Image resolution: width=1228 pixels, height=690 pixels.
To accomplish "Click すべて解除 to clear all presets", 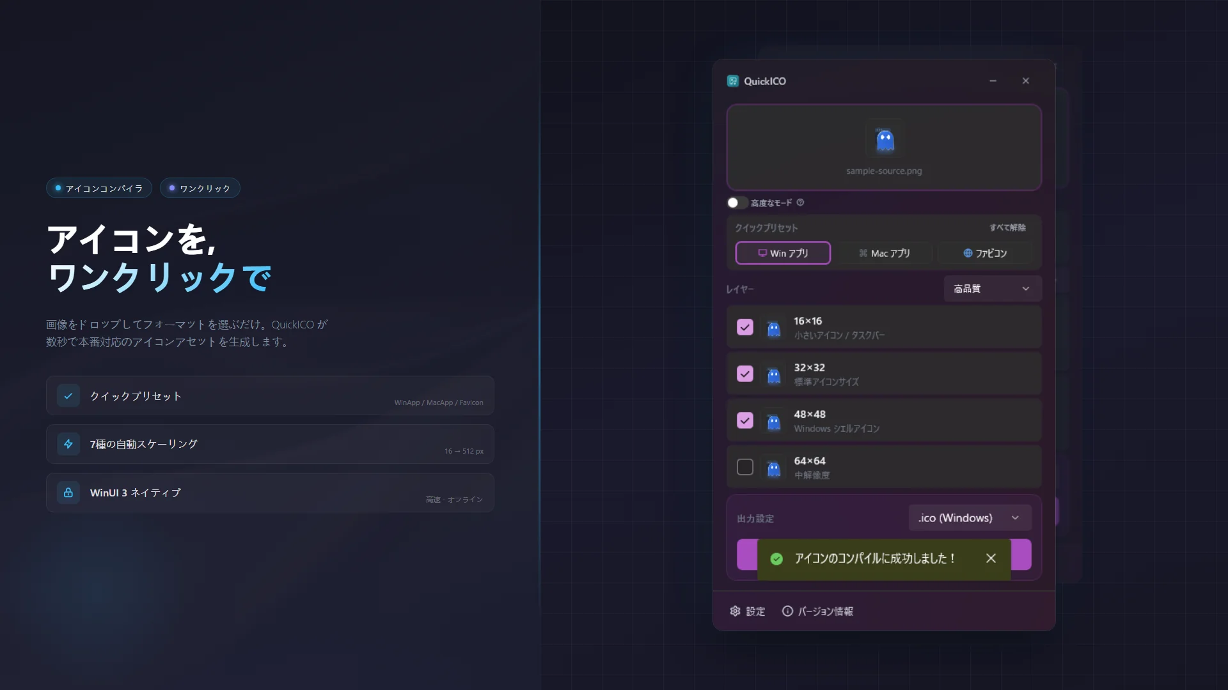I will click(1007, 227).
